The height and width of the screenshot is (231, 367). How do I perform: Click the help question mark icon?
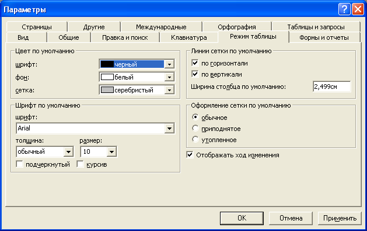[344, 9]
